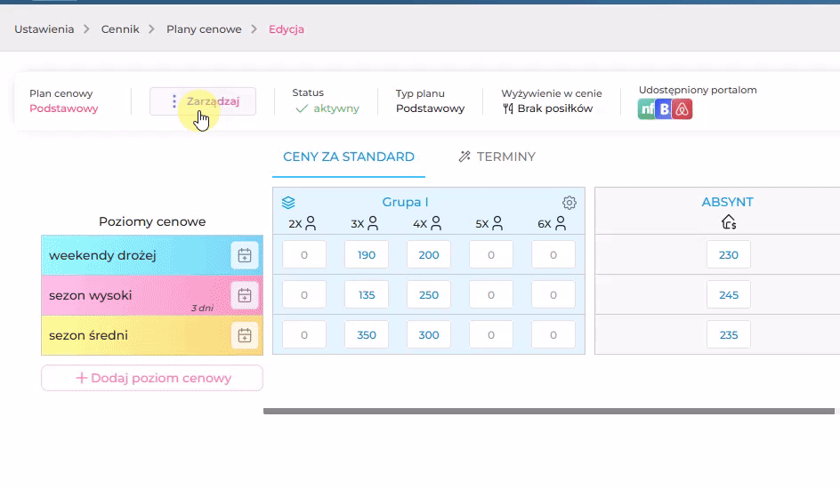The image size is (840, 489).
Task: Open calendar for weekendy drożej level
Action: [x=245, y=255]
